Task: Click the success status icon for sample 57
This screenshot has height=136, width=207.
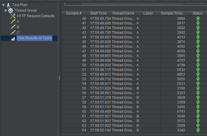Action: [198, 98]
